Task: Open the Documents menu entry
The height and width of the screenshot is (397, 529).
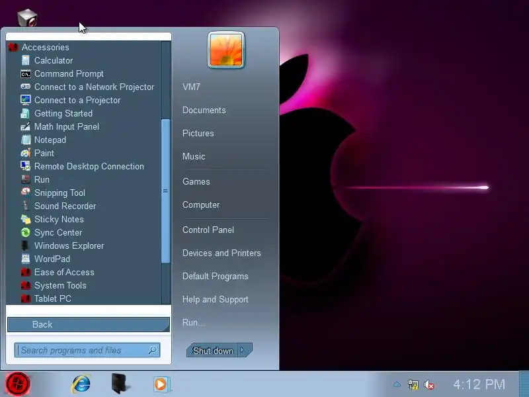Action: point(204,110)
